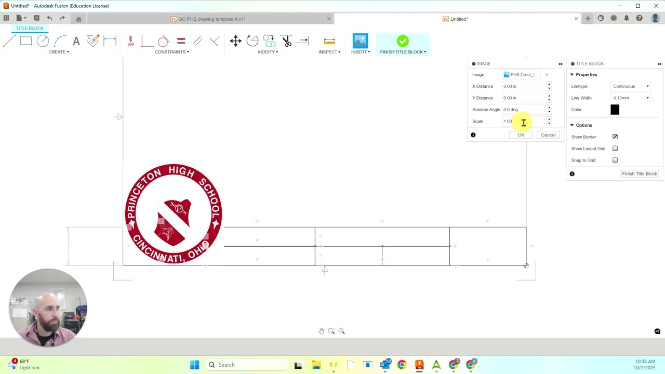Open the INSPECT dropdown menu
The image size is (665, 374).
329,52
